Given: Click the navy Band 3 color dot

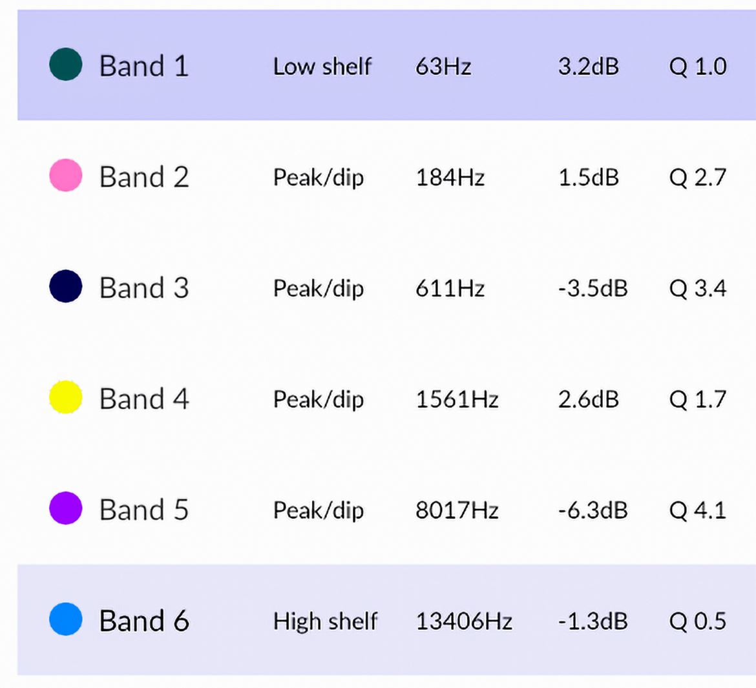Looking at the screenshot, I should [x=66, y=287].
